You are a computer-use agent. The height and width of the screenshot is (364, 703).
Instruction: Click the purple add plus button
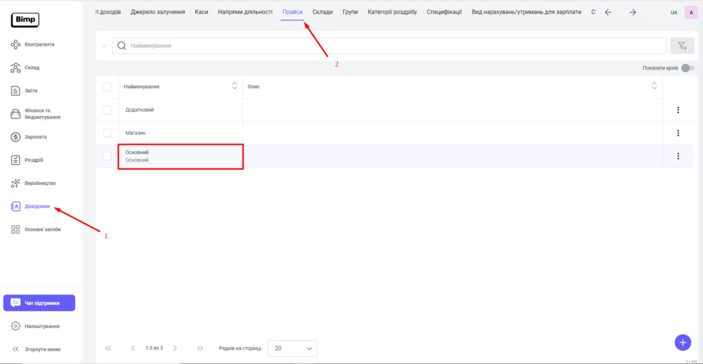[x=682, y=342]
